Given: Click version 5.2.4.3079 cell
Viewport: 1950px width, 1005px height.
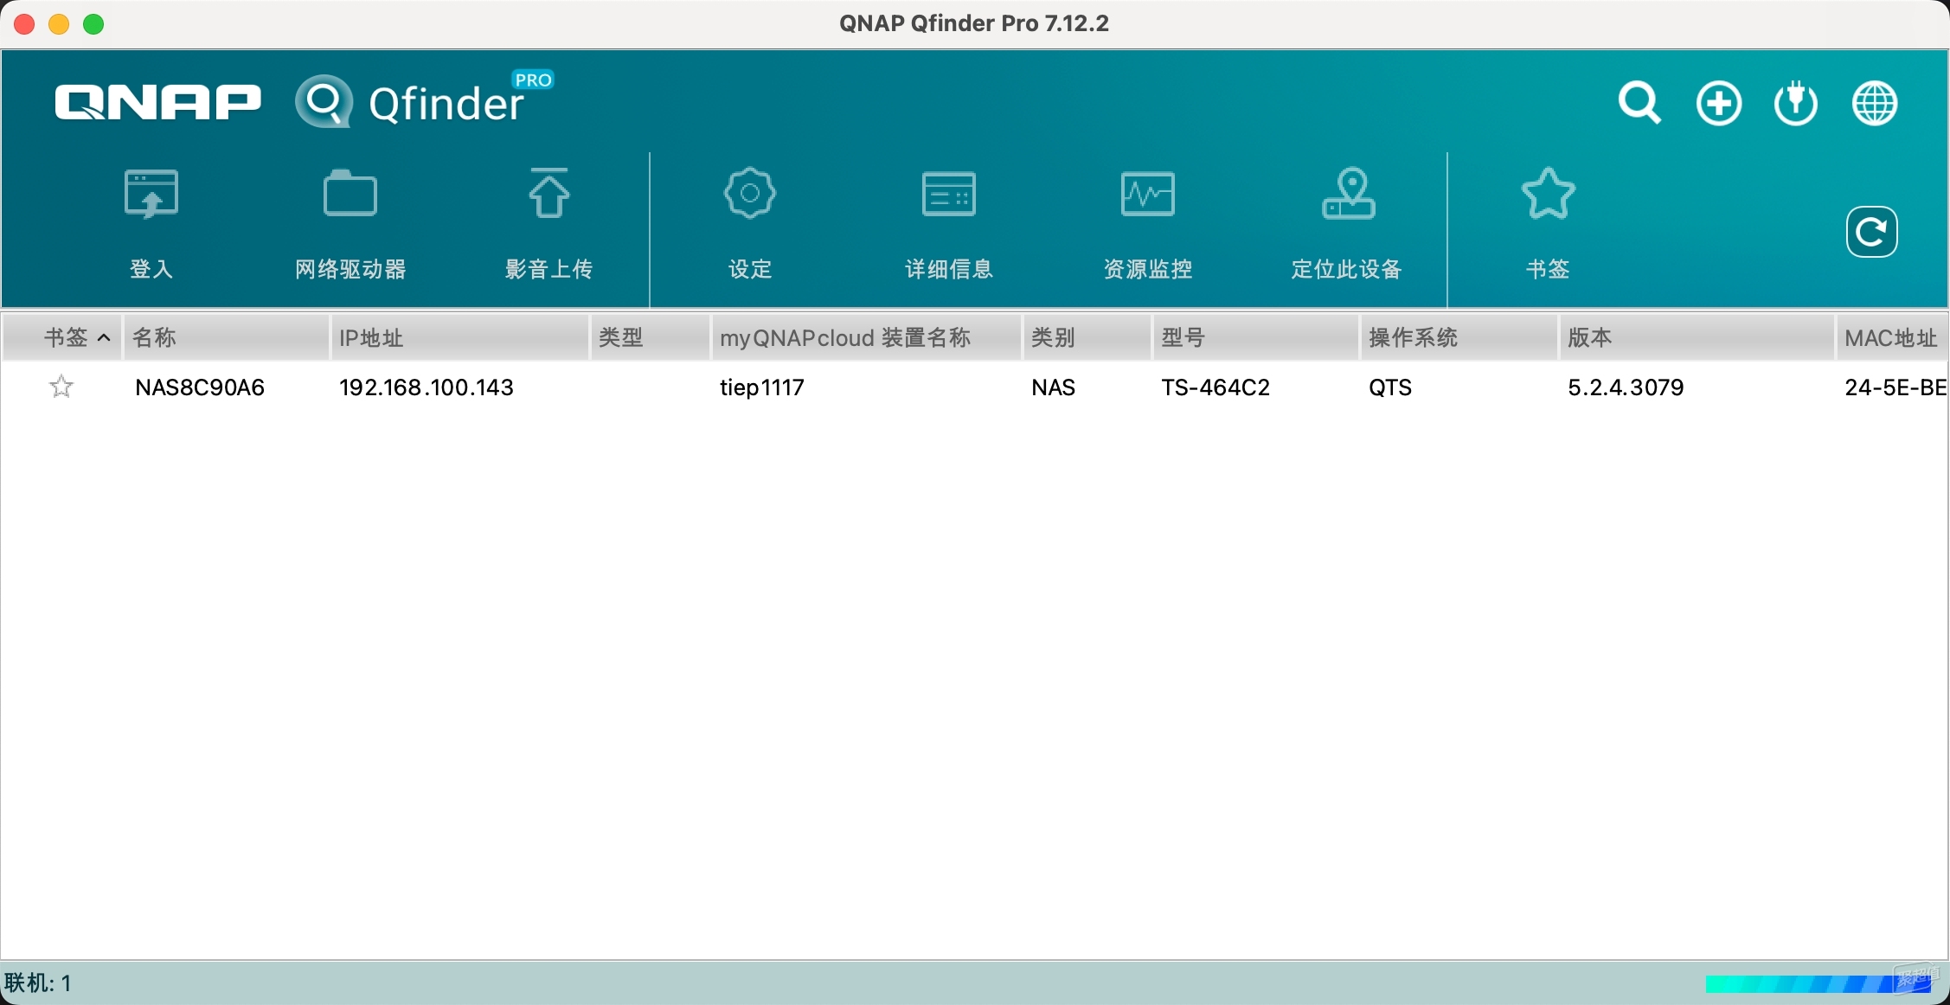Looking at the screenshot, I should tap(1626, 387).
